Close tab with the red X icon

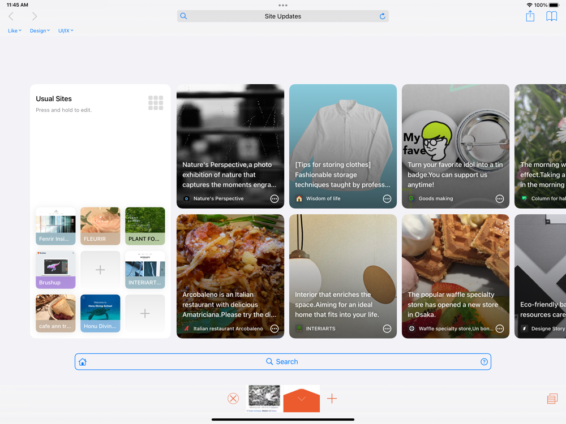coord(233,399)
